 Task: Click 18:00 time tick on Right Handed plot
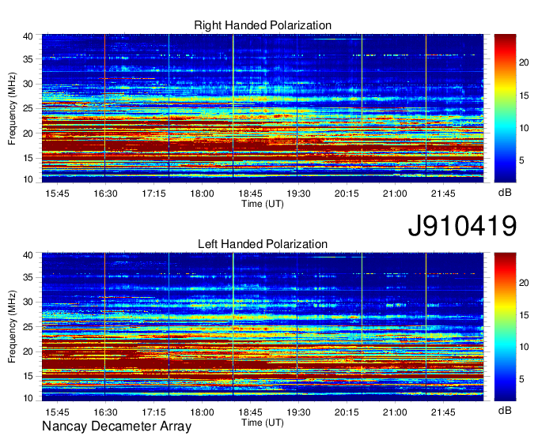point(202,194)
